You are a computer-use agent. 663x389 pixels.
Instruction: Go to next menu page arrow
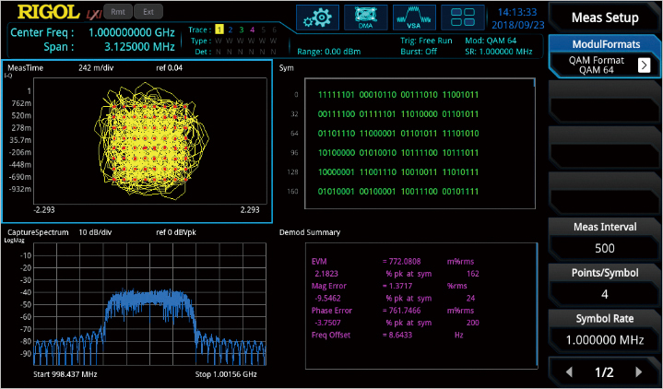[x=638, y=372]
